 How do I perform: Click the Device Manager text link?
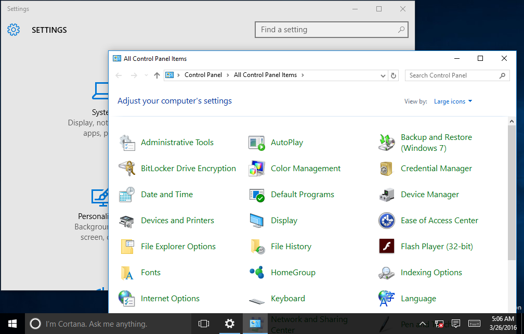(430, 195)
